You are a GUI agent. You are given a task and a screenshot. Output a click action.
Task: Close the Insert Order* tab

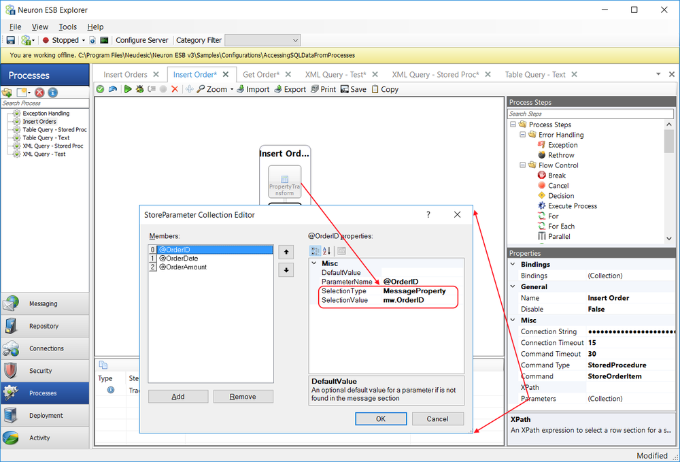(x=226, y=75)
